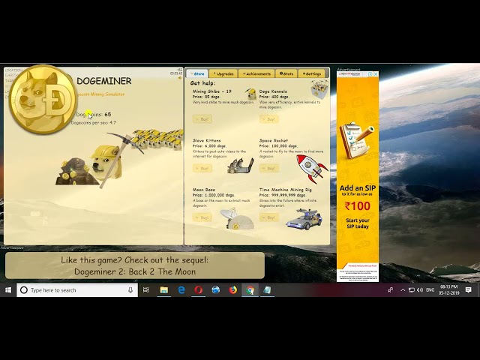Click the Time Machine DeLorean icon
The height and width of the screenshot is (360, 480).
304,218
